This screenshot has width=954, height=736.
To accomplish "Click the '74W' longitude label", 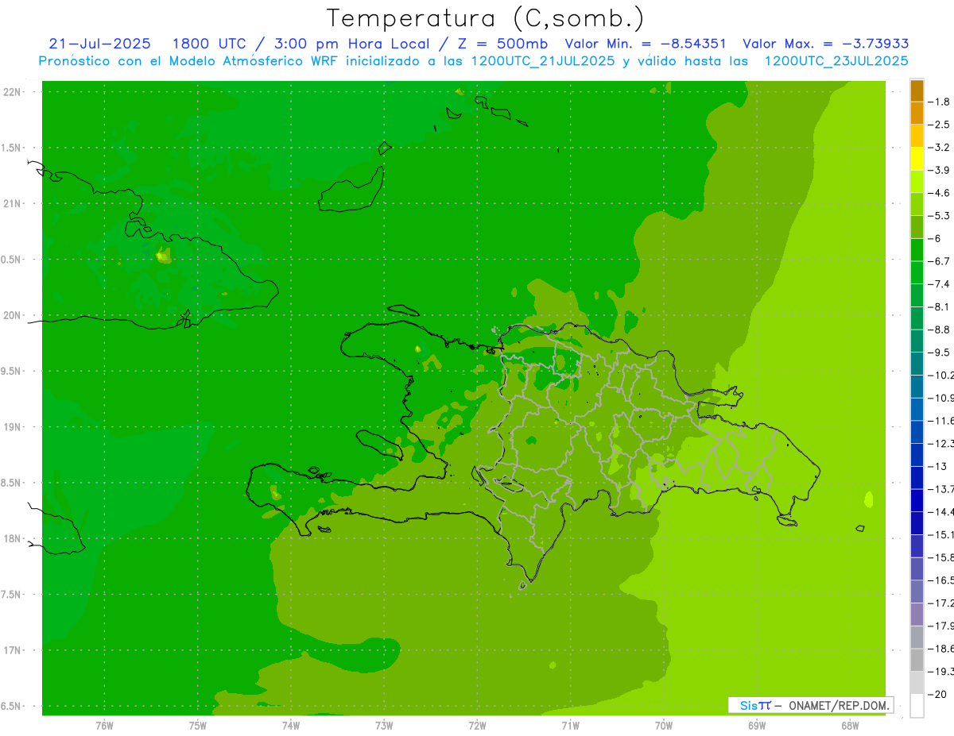I will click(290, 726).
